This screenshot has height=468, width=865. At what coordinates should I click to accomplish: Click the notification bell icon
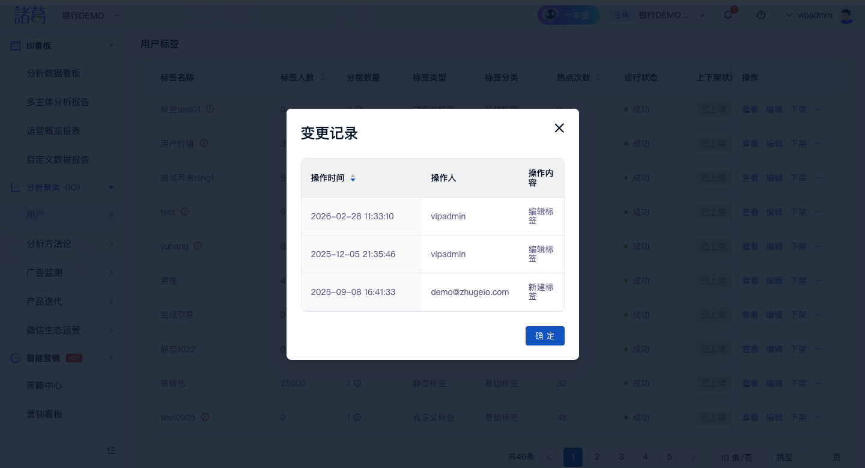point(728,15)
